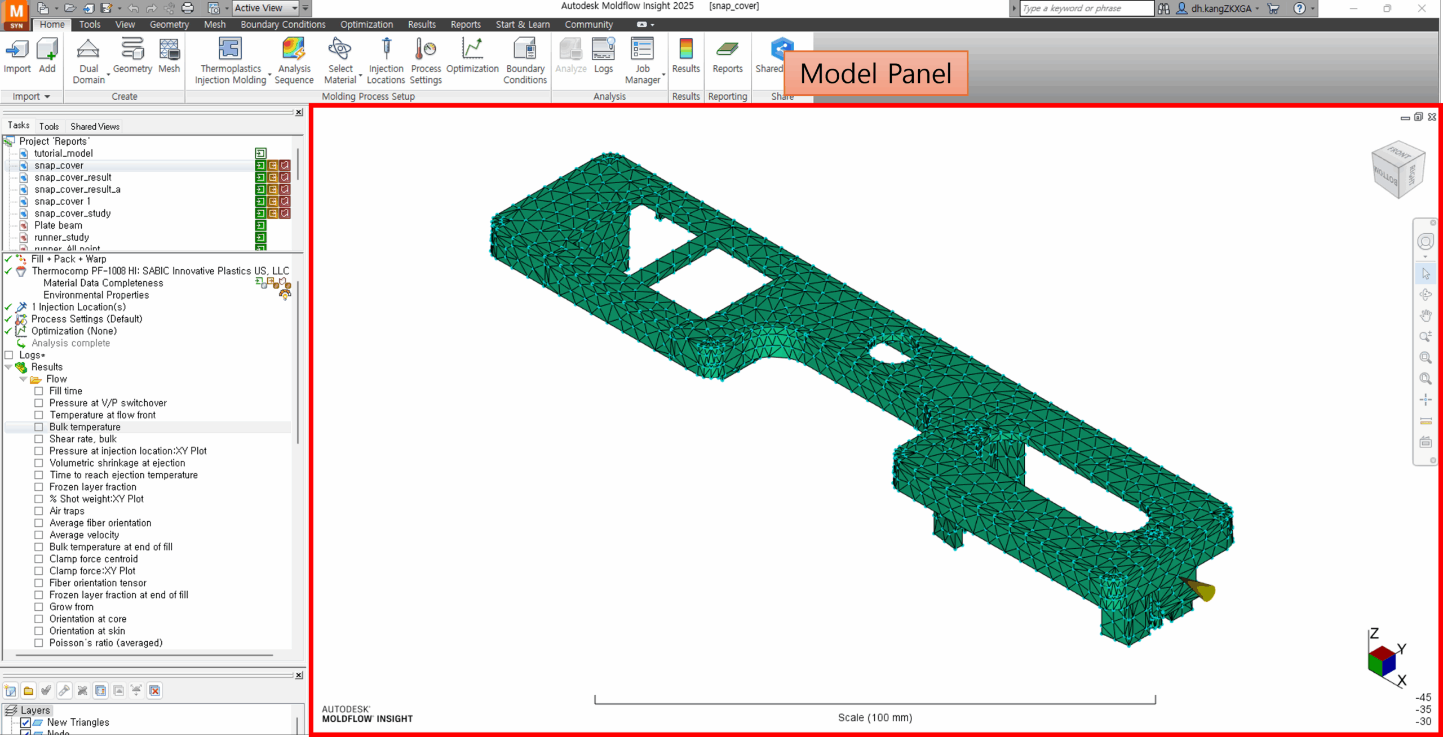Open the Analysis Sequence tool
This screenshot has height=737, width=1443.
pyautogui.click(x=294, y=61)
